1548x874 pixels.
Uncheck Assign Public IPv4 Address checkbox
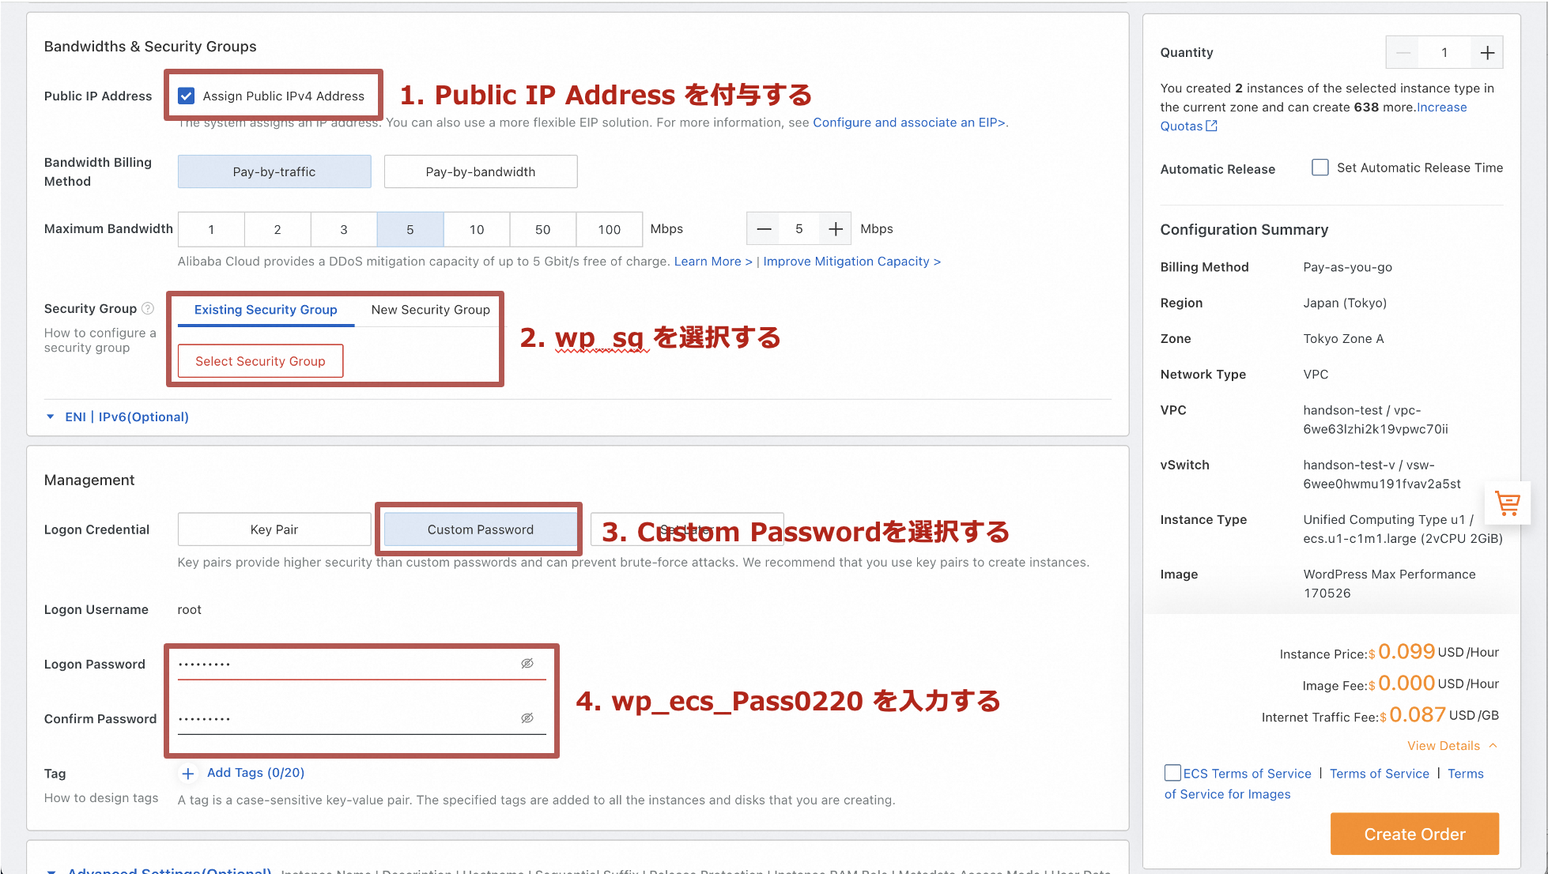187,96
